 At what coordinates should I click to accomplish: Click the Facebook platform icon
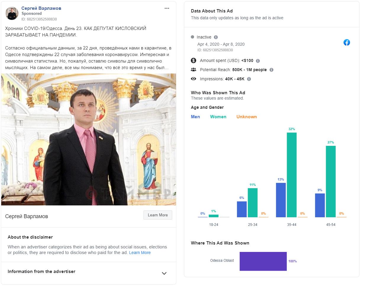(x=346, y=42)
